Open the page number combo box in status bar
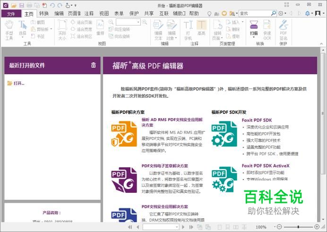This screenshot has width=327, height=232. coord(161,227)
